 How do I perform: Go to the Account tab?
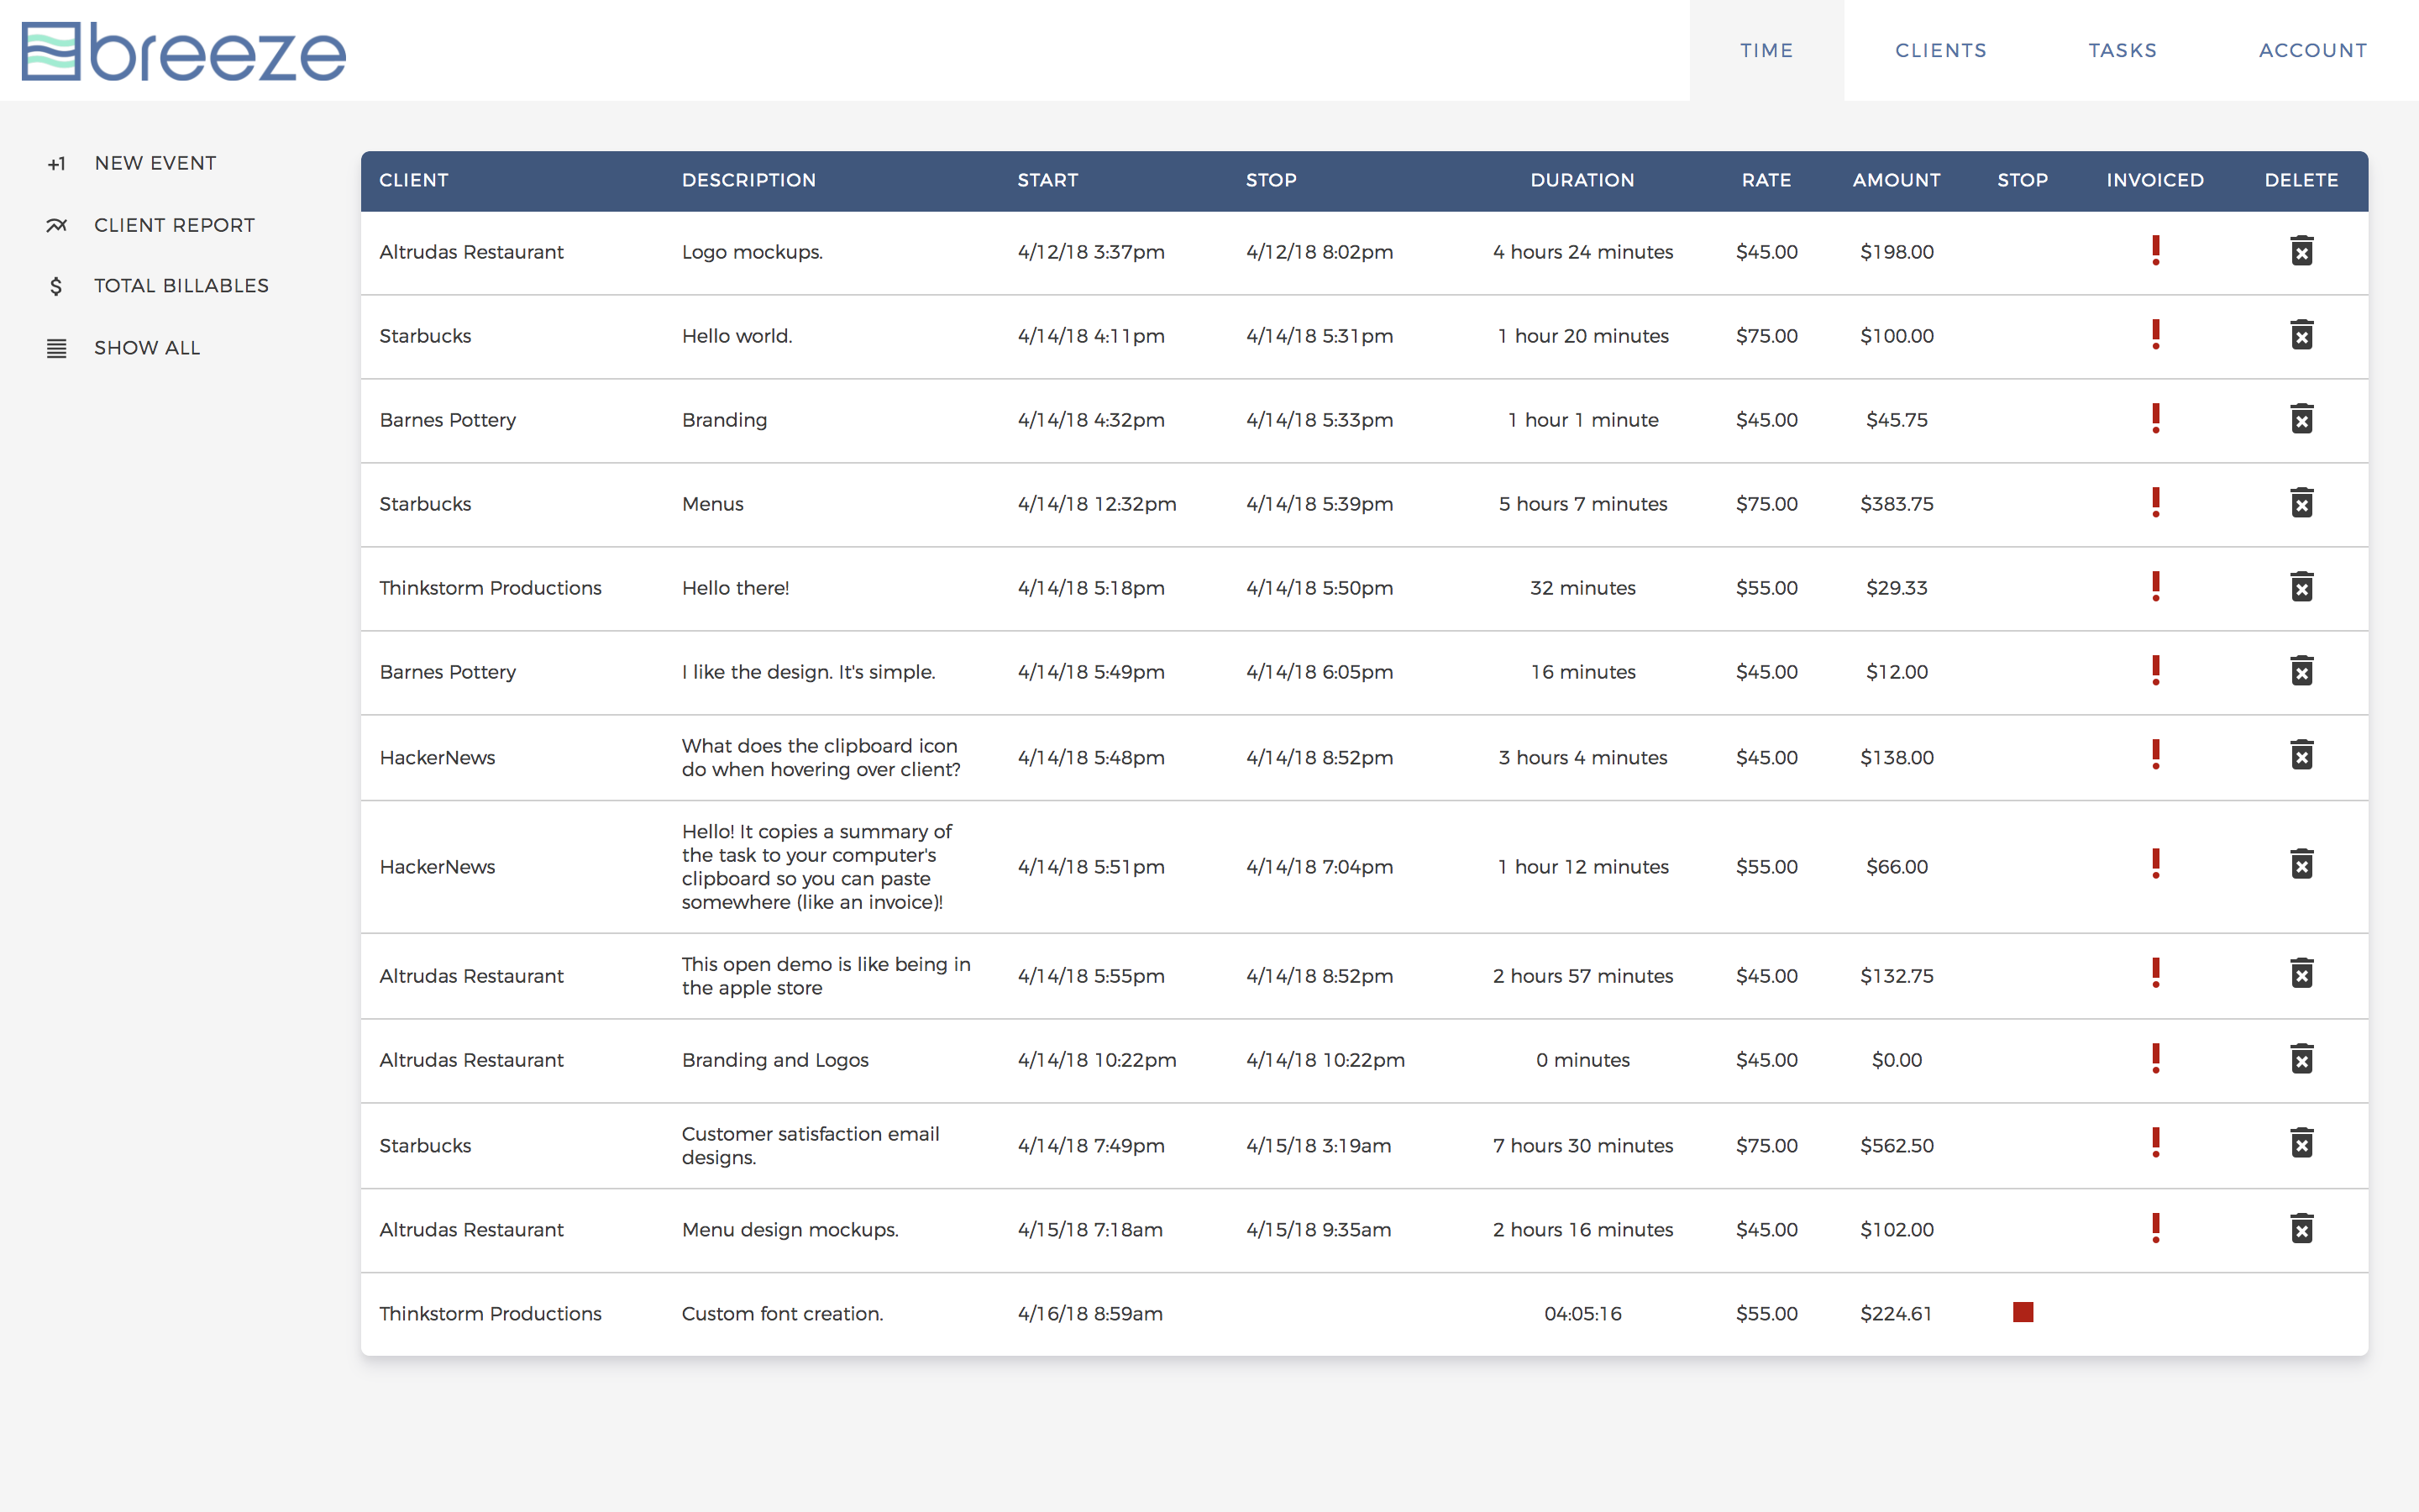click(2312, 50)
